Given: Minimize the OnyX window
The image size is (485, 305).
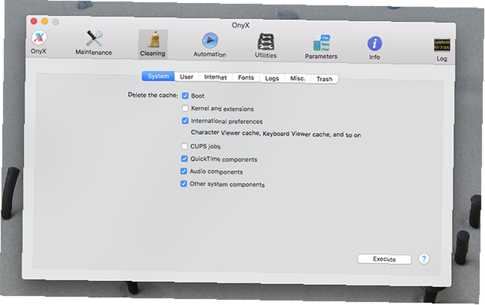Looking at the screenshot, I should tap(45, 21).
